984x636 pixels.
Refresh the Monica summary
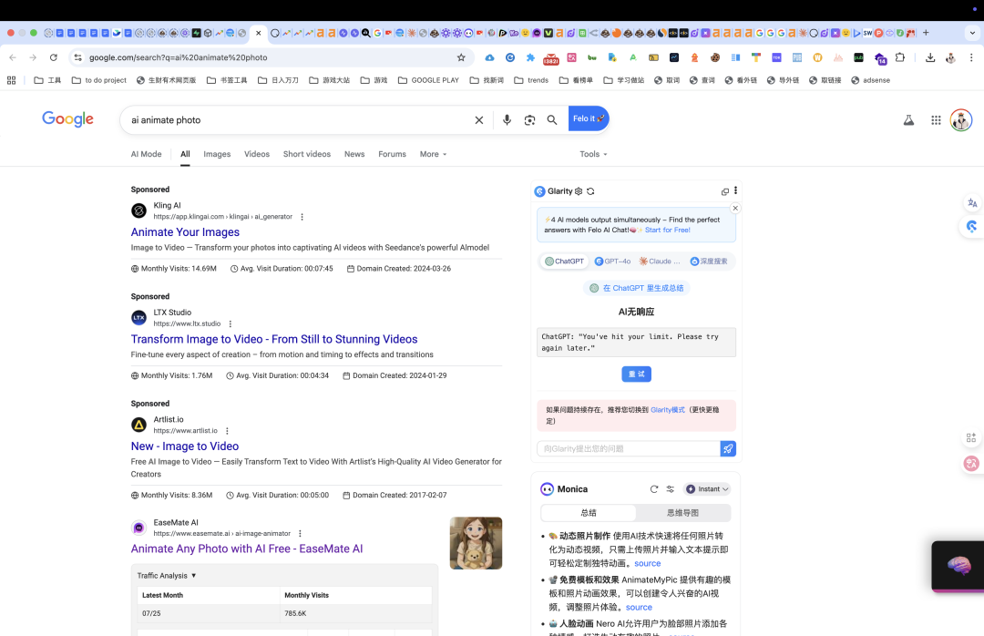[x=654, y=489]
